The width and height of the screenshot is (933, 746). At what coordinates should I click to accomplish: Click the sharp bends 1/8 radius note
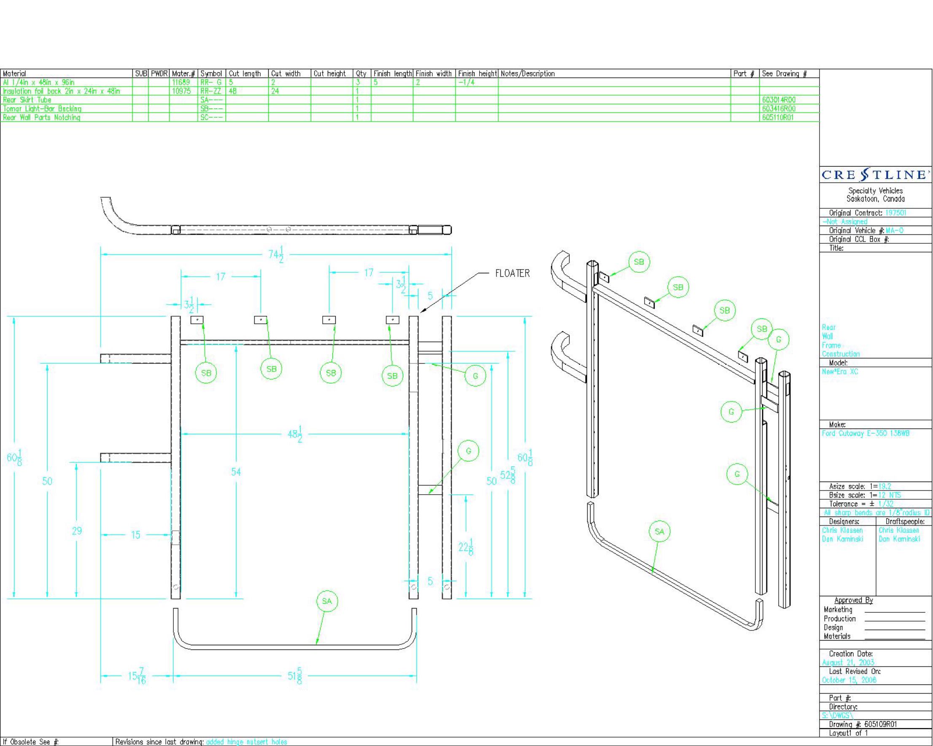pos(876,513)
